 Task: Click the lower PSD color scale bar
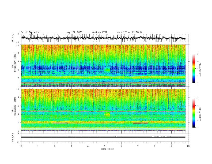(194, 113)
